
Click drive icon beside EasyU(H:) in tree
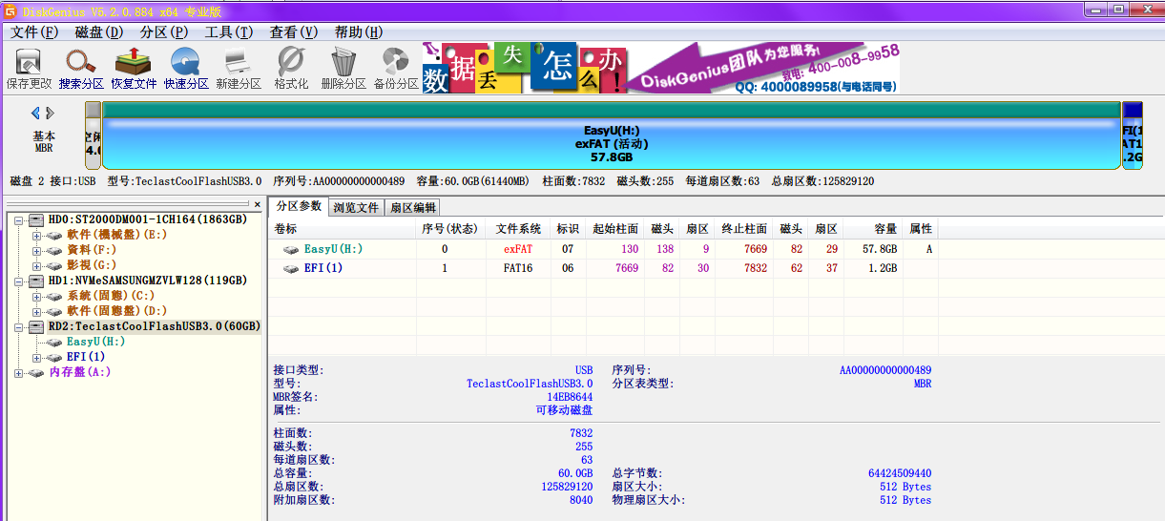(x=55, y=342)
